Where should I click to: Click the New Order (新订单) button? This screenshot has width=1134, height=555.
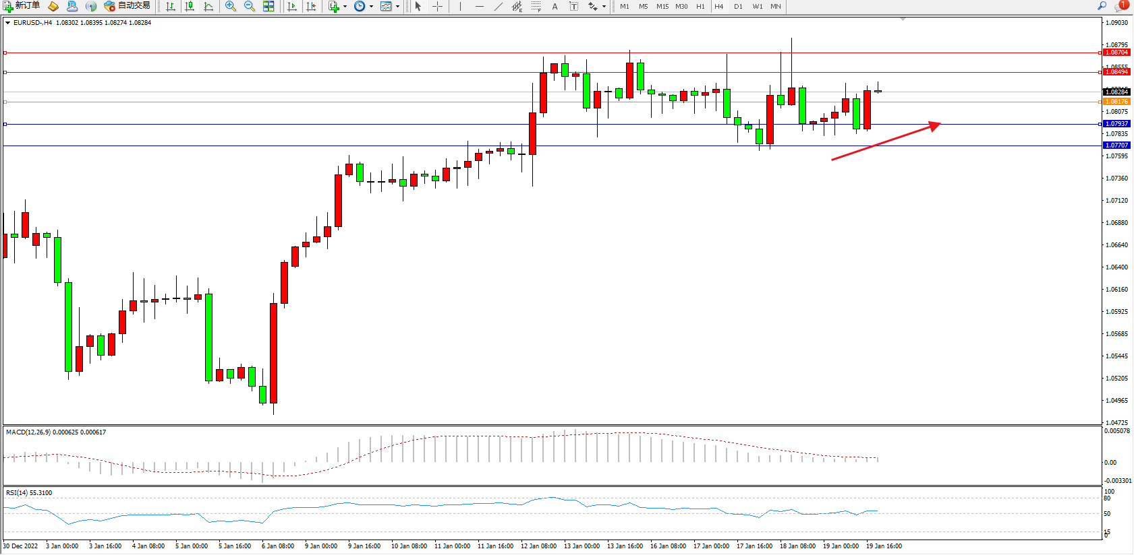[22, 6]
